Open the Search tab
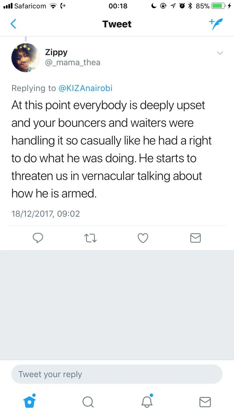The height and width of the screenshot is (416, 234). (x=88, y=402)
